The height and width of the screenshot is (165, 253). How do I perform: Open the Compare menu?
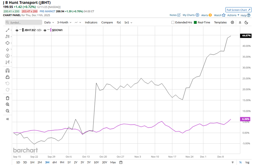107,22
